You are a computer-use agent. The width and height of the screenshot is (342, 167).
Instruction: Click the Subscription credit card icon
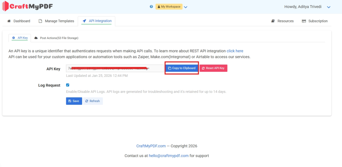pos(304,21)
